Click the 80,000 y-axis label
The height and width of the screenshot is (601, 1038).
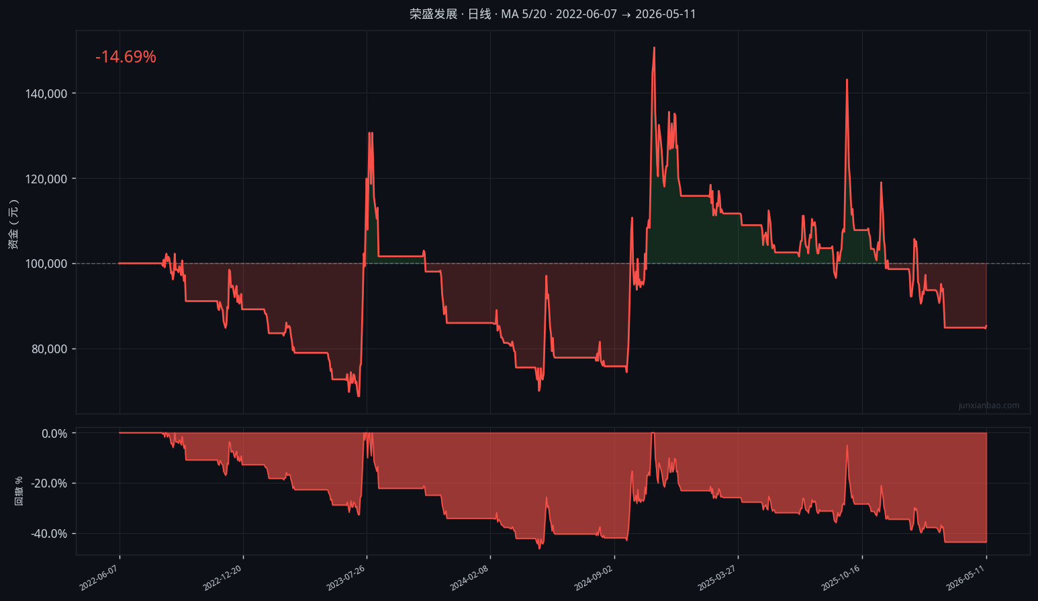[x=49, y=349]
